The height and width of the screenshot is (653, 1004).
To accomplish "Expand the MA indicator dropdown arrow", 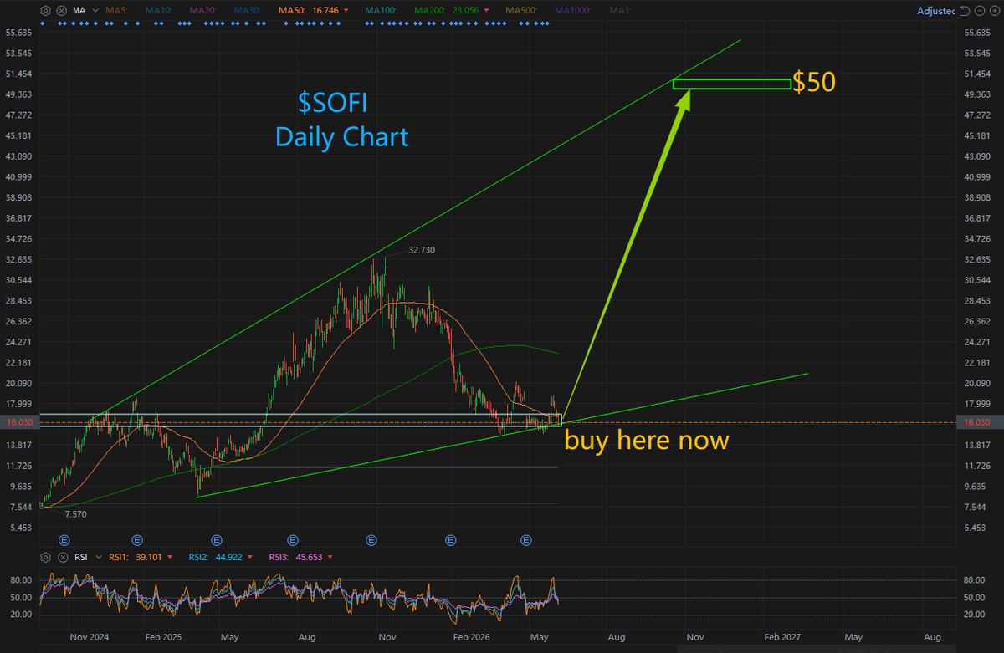I will click(95, 11).
